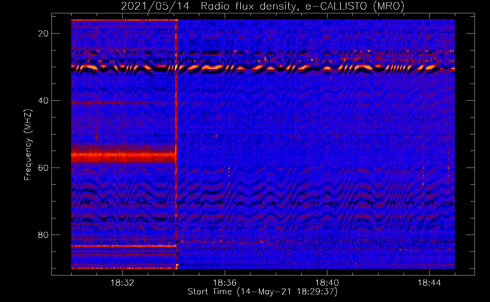Click the '18:44' time tick label
Viewport: 490px width, 302px height.
[429, 283]
